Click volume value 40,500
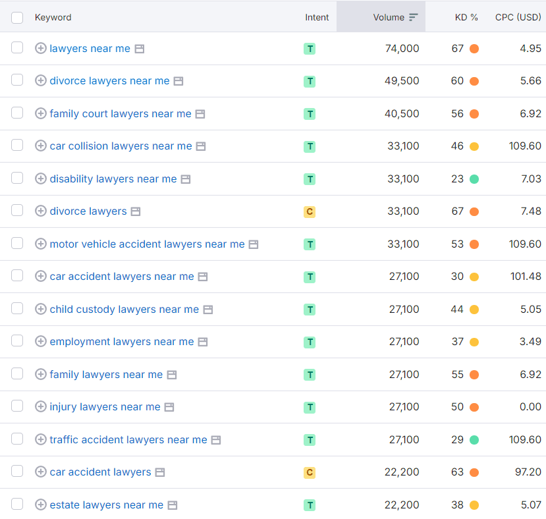The width and height of the screenshot is (546, 519). [x=402, y=113]
